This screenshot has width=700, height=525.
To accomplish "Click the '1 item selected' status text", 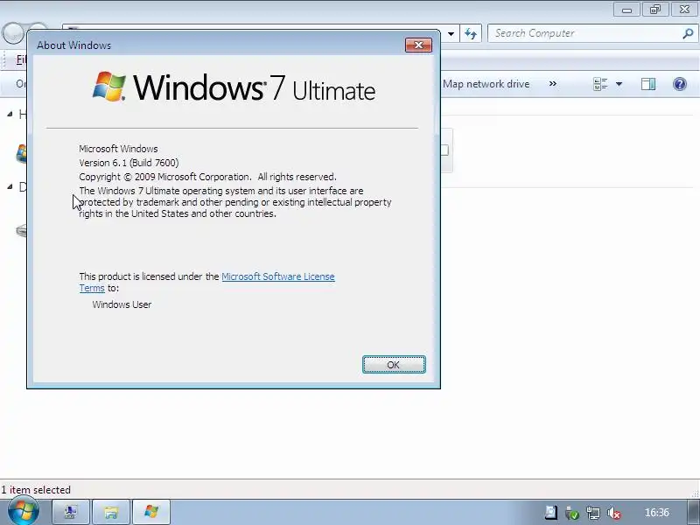I will 36,490.
